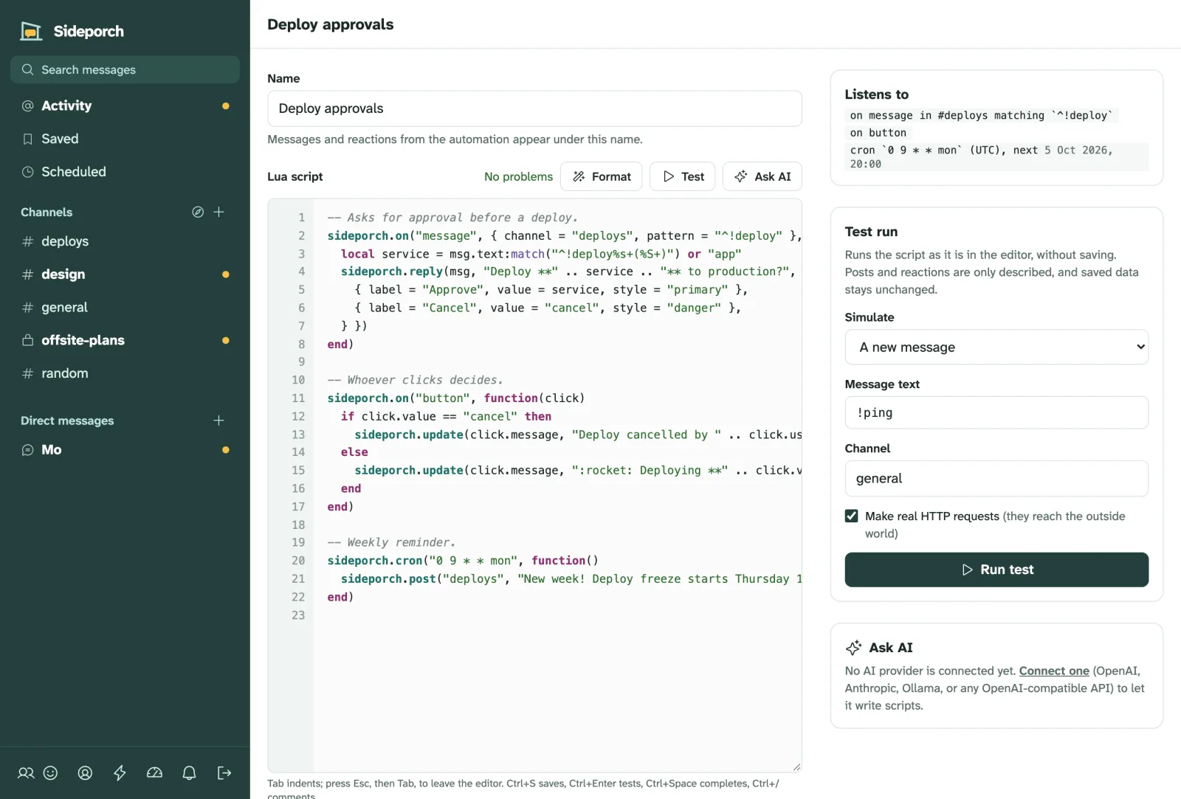Image resolution: width=1181 pixels, height=799 pixels.
Task: Click the comment 'Weekly reminder.'
Action: point(391,542)
